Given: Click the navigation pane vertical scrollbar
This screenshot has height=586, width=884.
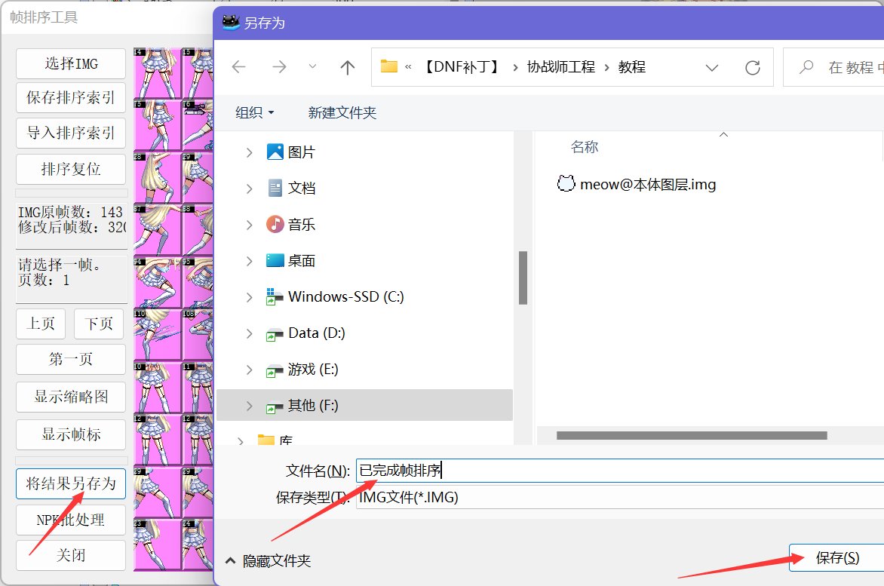Looking at the screenshot, I should tap(523, 278).
